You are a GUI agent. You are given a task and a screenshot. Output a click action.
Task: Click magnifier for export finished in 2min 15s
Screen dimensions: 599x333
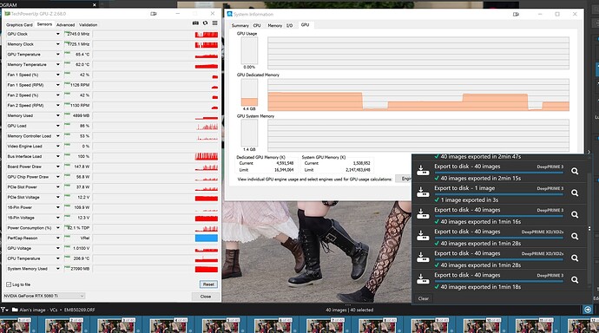575,171
